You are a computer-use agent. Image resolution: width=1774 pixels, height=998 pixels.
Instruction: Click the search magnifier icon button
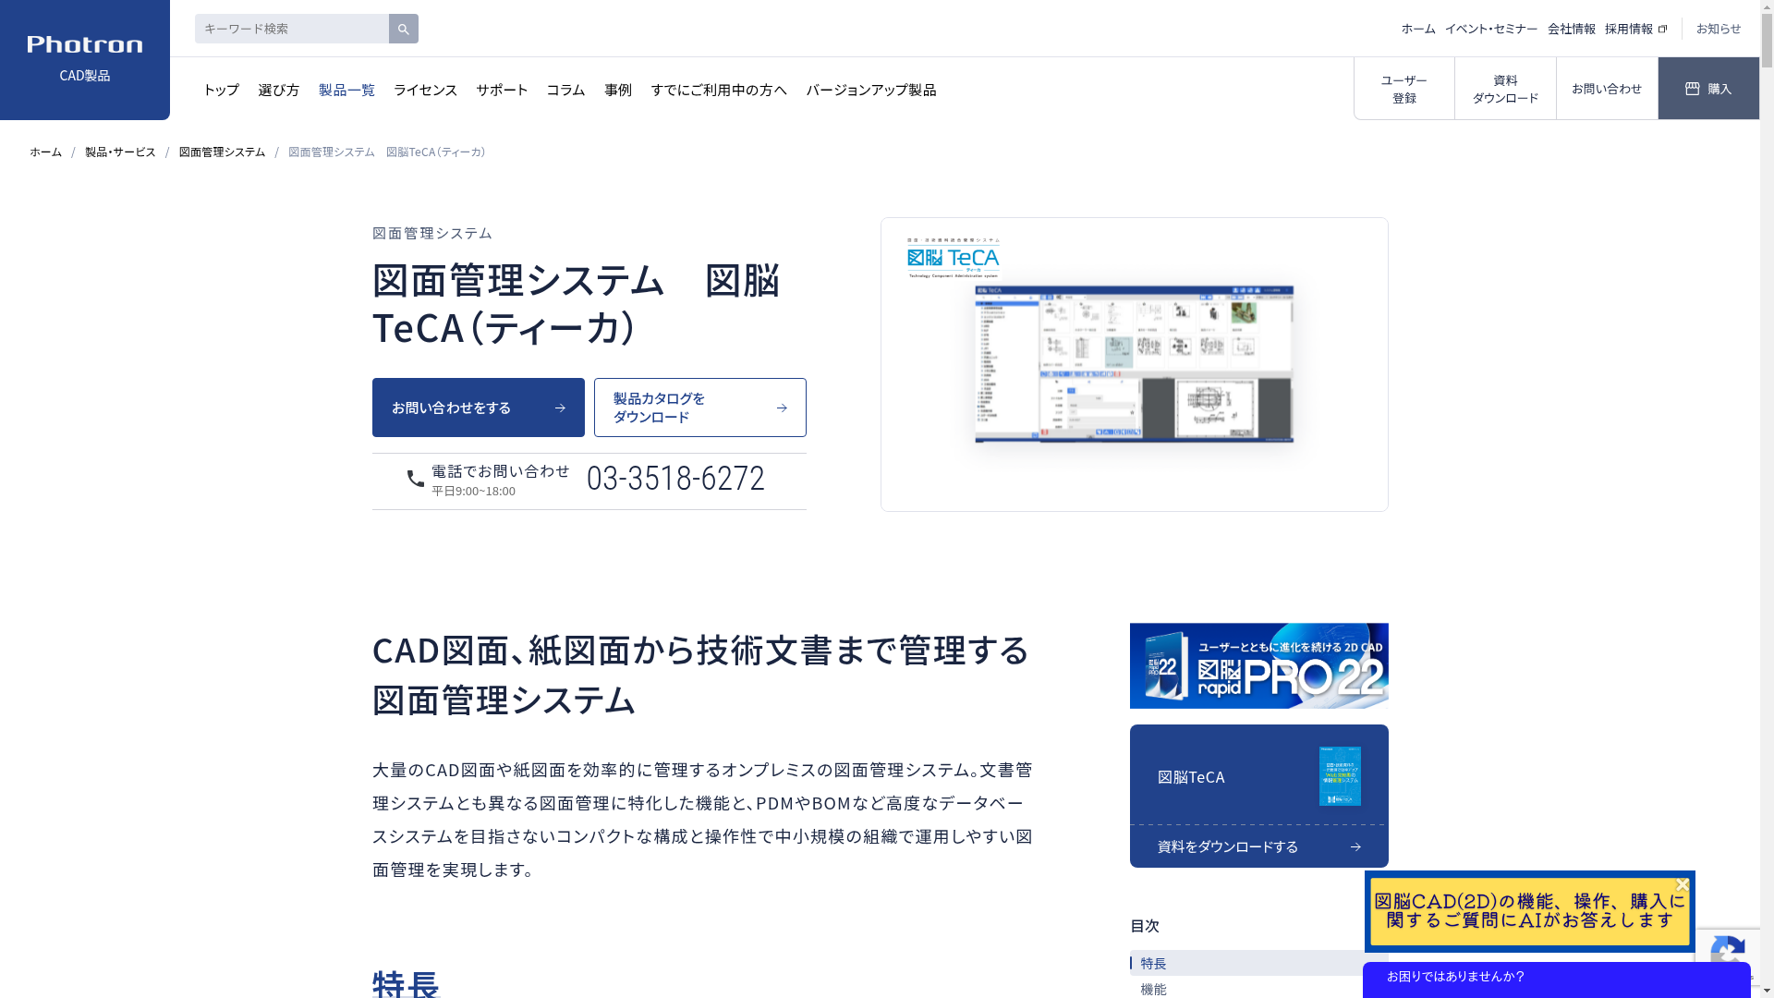point(403,29)
